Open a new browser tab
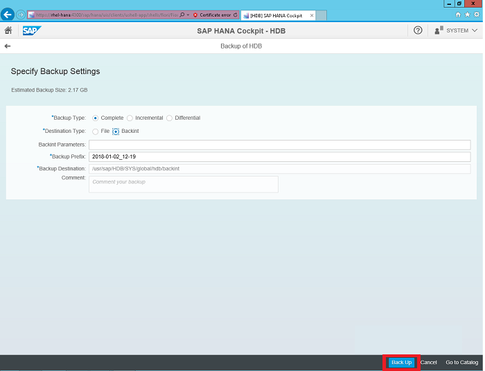This screenshot has width=485, height=371. (x=321, y=15)
